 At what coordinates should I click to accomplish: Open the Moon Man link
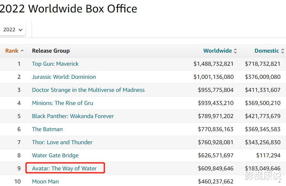[x=45, y=182]
